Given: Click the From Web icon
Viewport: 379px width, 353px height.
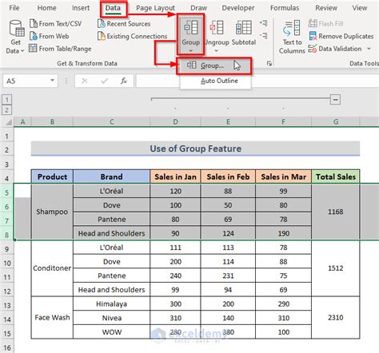Looking at the screenshot, I should (x=34, y=36).
